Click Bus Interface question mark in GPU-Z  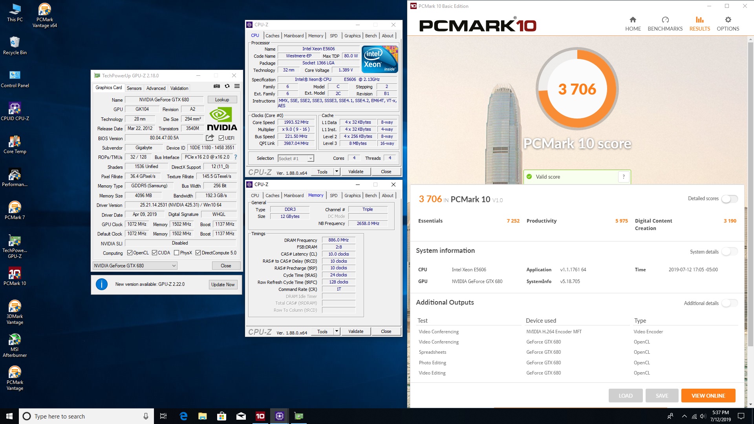[236, 157]
